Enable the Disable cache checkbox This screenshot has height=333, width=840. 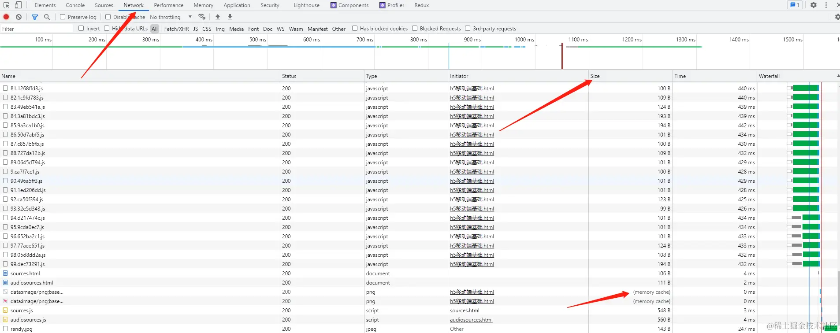pos(108,17)
